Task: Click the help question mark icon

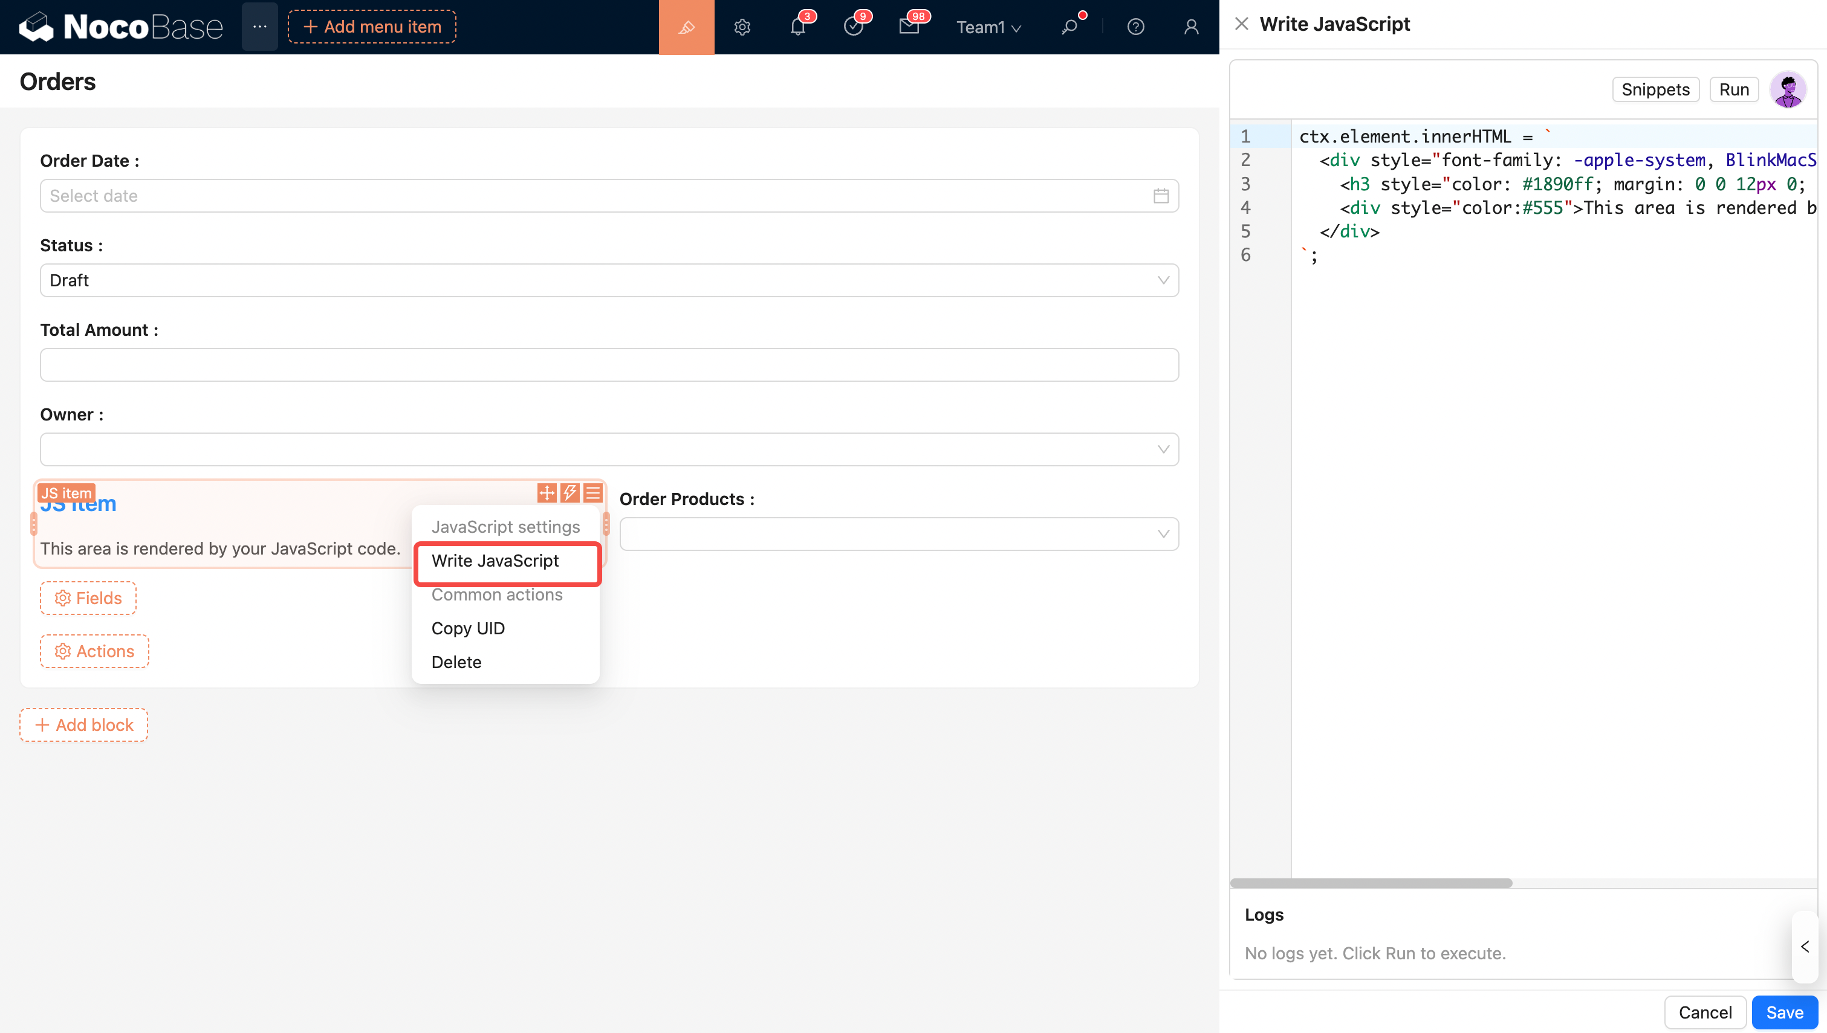Action: coord(1135,27)
